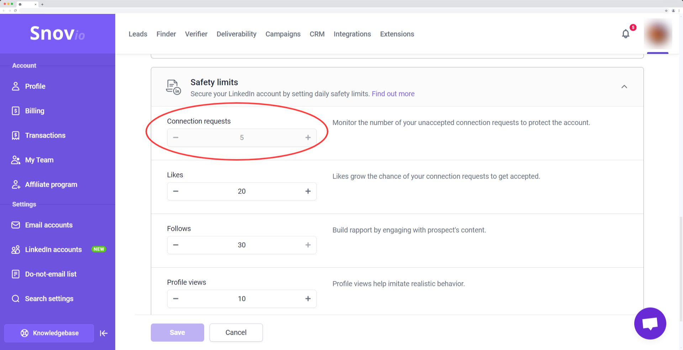Screen dimensions: 683x350
Task: Open LinkedIn accounts settings
Action: pyautogui.click(x=53, y=250)
